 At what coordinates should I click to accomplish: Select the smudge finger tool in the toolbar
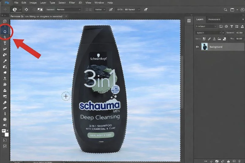click(x=5, y=108)
